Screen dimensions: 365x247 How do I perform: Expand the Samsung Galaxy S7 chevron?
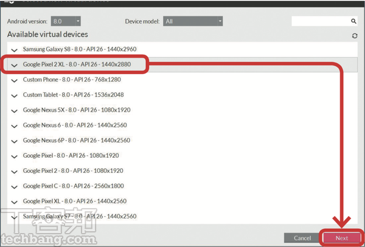tap(15, 217)
